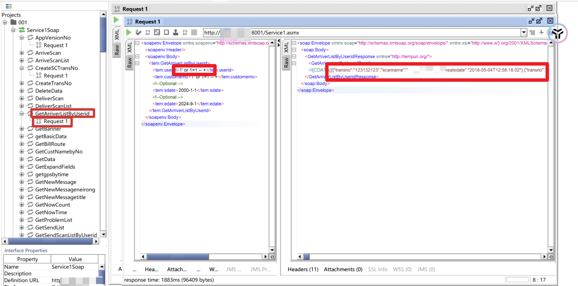
Task: Collapse the 001 project node
Action: coord(5,22)
